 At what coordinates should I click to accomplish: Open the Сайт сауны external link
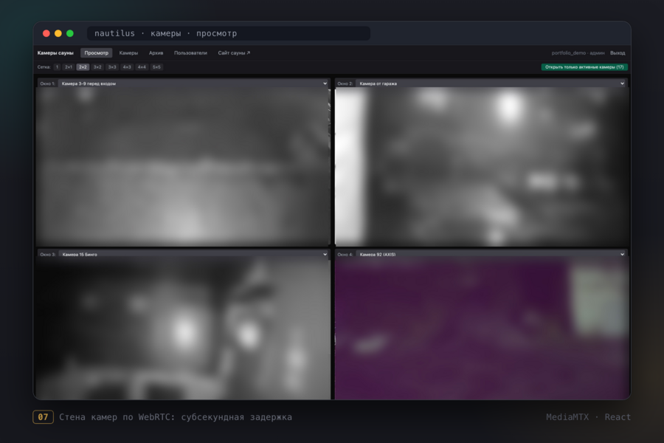234,53
